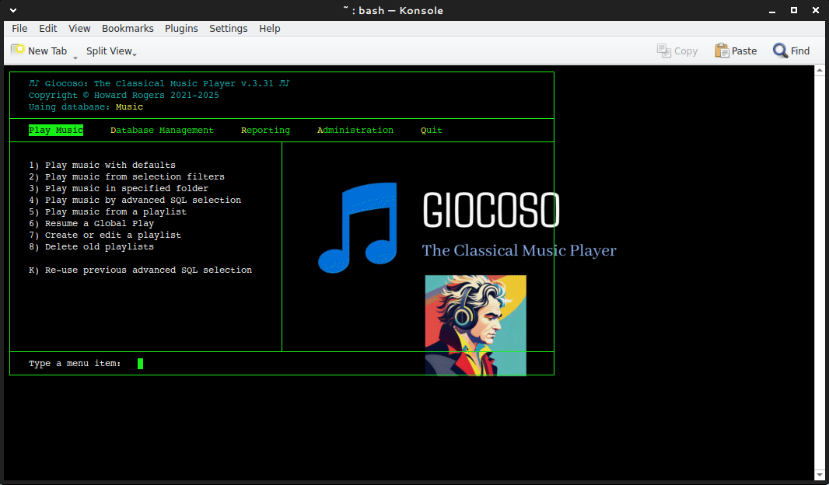Image resolution: width=829 pixels, height=485 pixels.
Task: Click the 'Type a menu item' input prompt
Action: click(141, 363)
